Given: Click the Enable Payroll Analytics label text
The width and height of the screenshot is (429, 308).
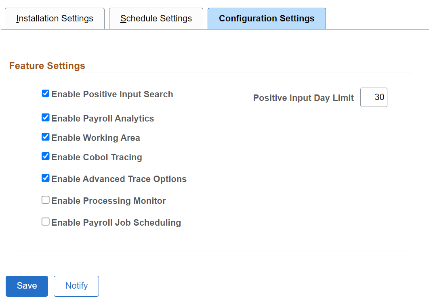Looking at the screenshot, I should point(102,118).
